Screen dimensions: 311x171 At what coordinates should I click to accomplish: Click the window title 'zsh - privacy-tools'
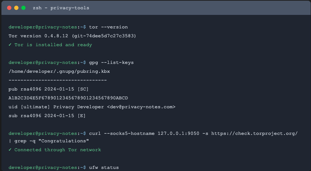(x=61, y=8)
